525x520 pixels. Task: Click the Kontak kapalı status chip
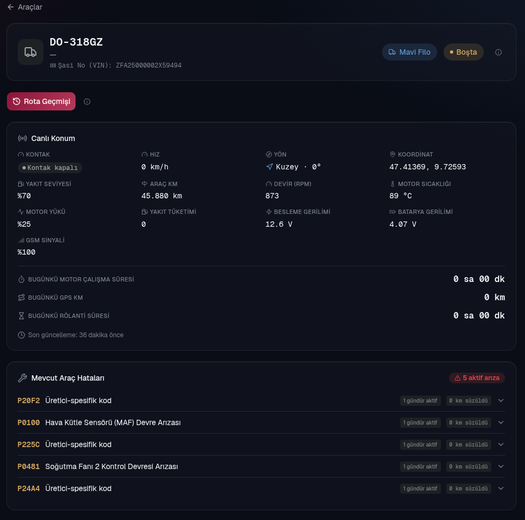50,167
